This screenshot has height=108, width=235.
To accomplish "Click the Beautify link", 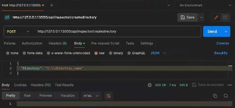I will click(221, 53).
